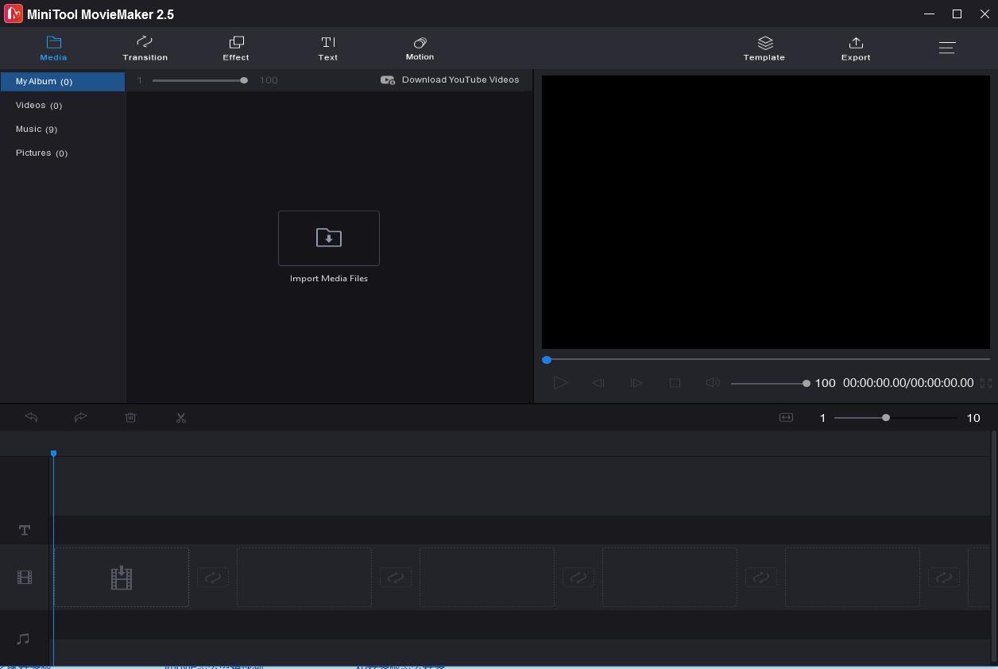Enter full screen preview
998x669 pixels.
pos(986,383)
